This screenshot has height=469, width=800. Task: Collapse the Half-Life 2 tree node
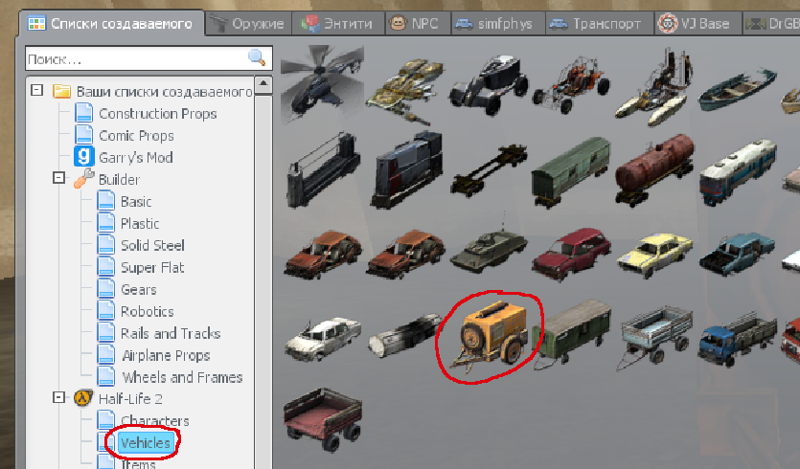58,397
